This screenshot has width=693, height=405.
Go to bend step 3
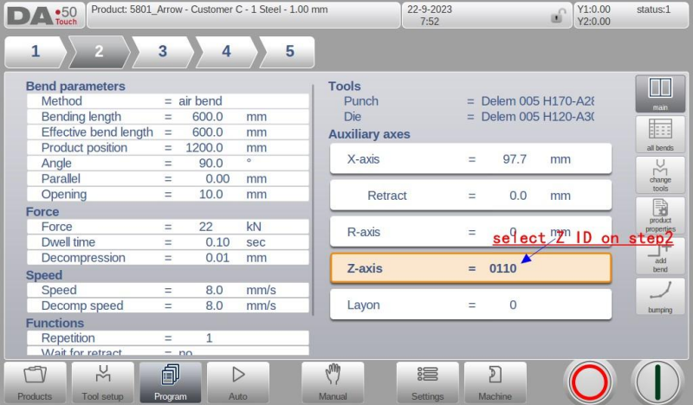tap(162, 52)
